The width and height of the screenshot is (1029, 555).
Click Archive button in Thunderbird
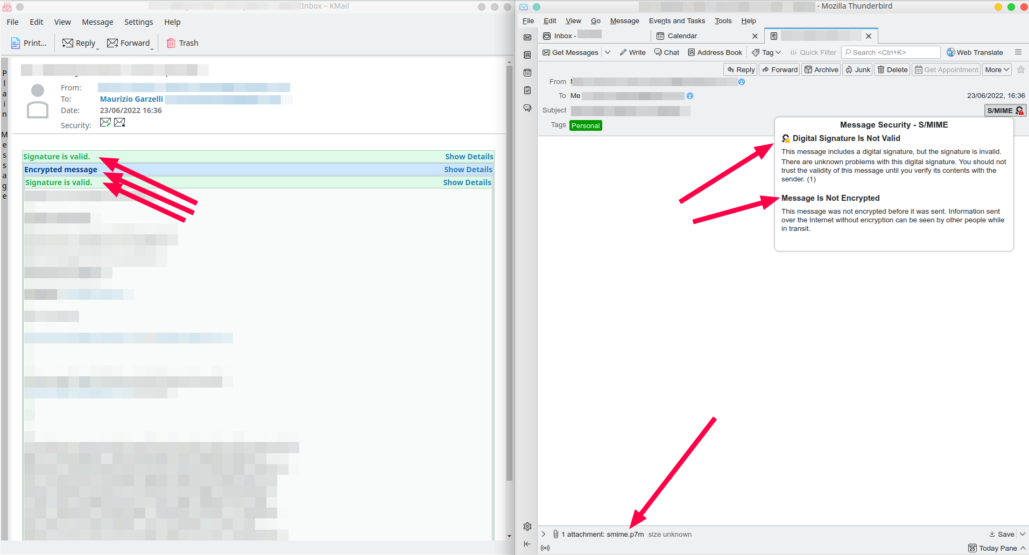[x=821, y=69]
